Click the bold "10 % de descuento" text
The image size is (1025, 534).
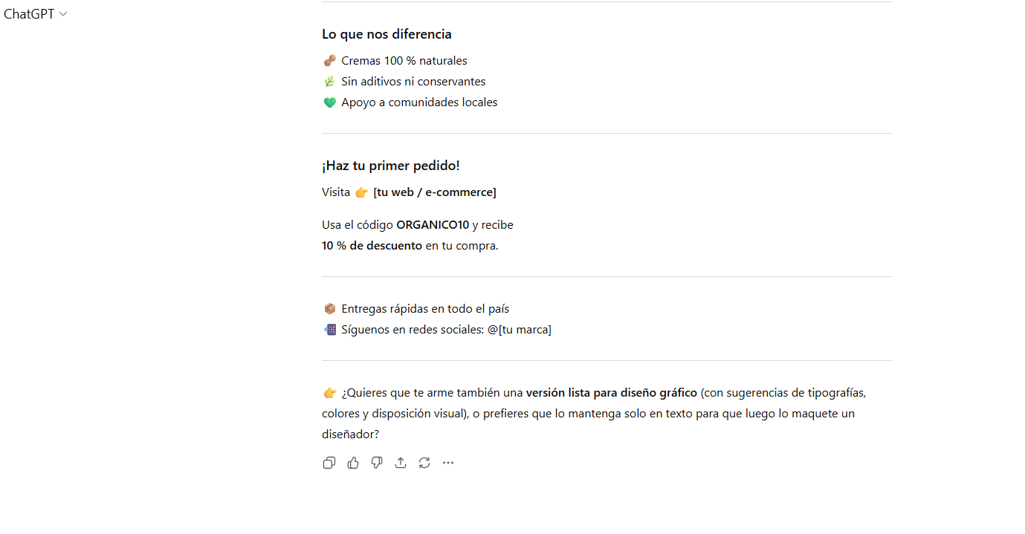(372, 246)
